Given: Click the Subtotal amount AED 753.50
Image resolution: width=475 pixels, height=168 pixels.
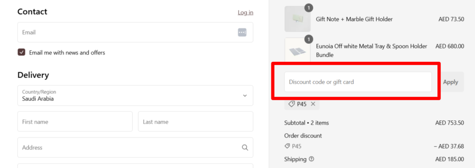Looking at the screenshot, I should pyautogui.click(x=449, y=123).
